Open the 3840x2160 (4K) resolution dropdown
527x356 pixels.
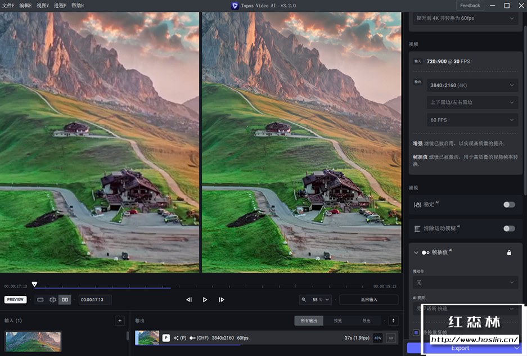(x=472, y=84)
